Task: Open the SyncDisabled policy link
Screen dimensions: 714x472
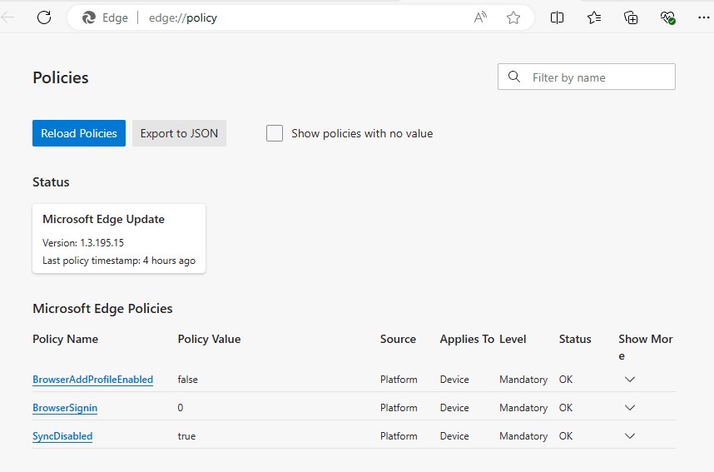Action: pyautogui.click(x=62, y=436)
